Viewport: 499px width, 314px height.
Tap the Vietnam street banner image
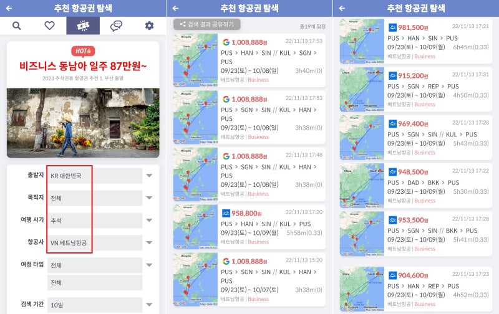[x=83, y=123]
